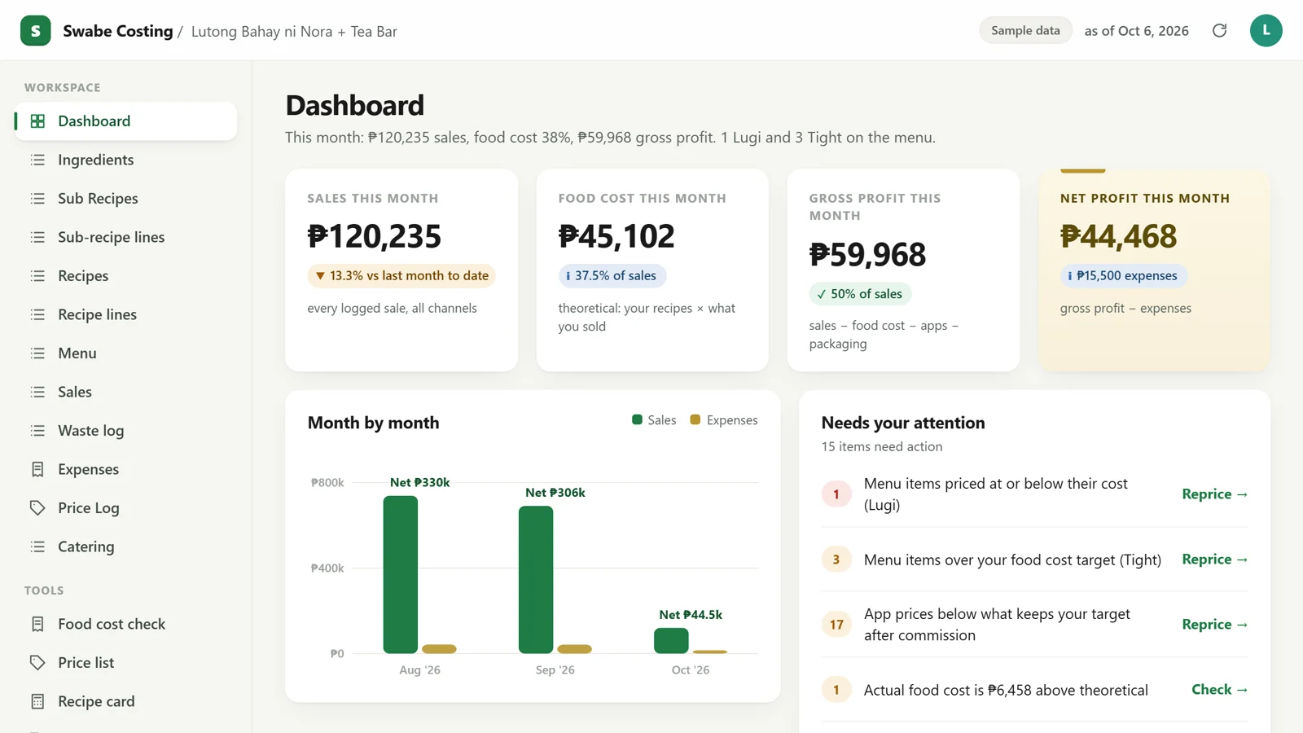Click the Expenses receipt icon
Image resolution: width=1303 pixels, height=733 pixels.
coord(37,469)
